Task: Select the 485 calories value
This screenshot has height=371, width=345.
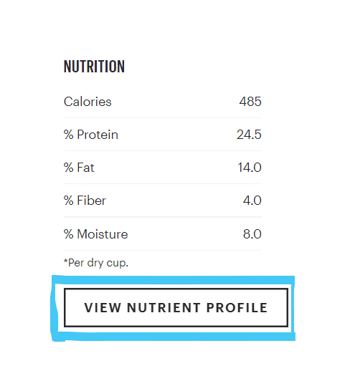Action: pyautogui.click(x=250, y=102)
